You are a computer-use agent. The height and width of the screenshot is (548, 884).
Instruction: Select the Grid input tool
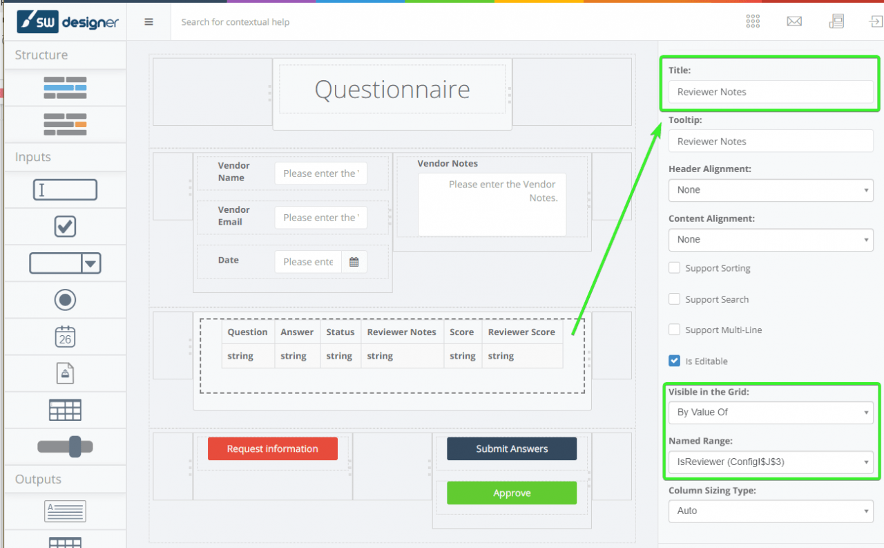(65, 410)
